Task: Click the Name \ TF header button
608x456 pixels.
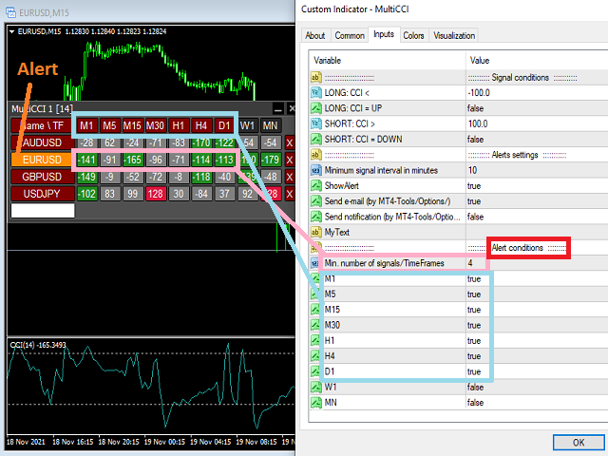Action: click(42, 126)
